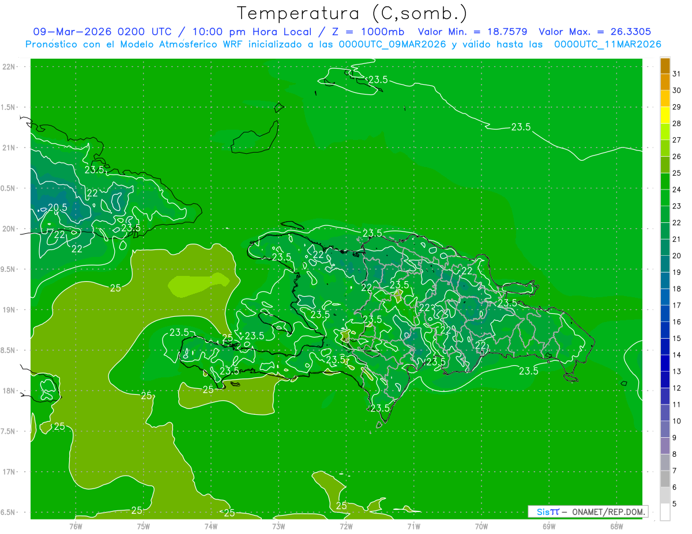This screenshot has height=534, width=692.
Task: Click the '69W' longitude axis label
Action: pos(548,526)
